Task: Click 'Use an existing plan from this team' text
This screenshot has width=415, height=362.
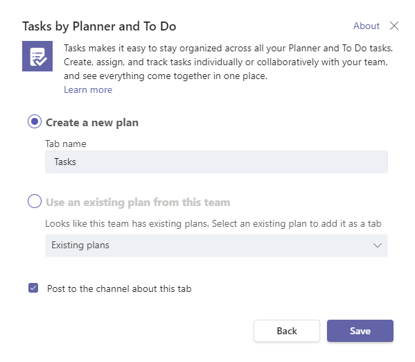Action: pyautogui.click(x=138, y=202)
